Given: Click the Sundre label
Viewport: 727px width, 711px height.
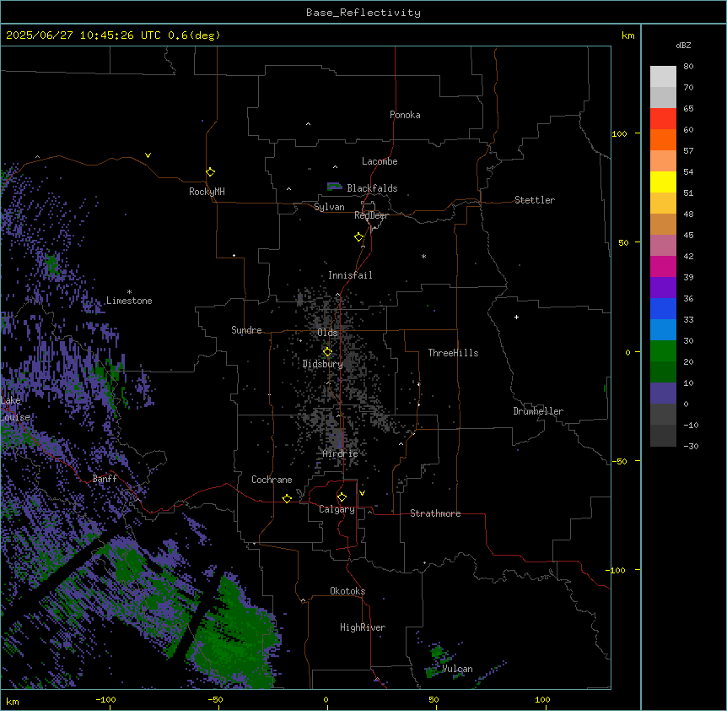Looking at the screenshot, I should (246, 330).
